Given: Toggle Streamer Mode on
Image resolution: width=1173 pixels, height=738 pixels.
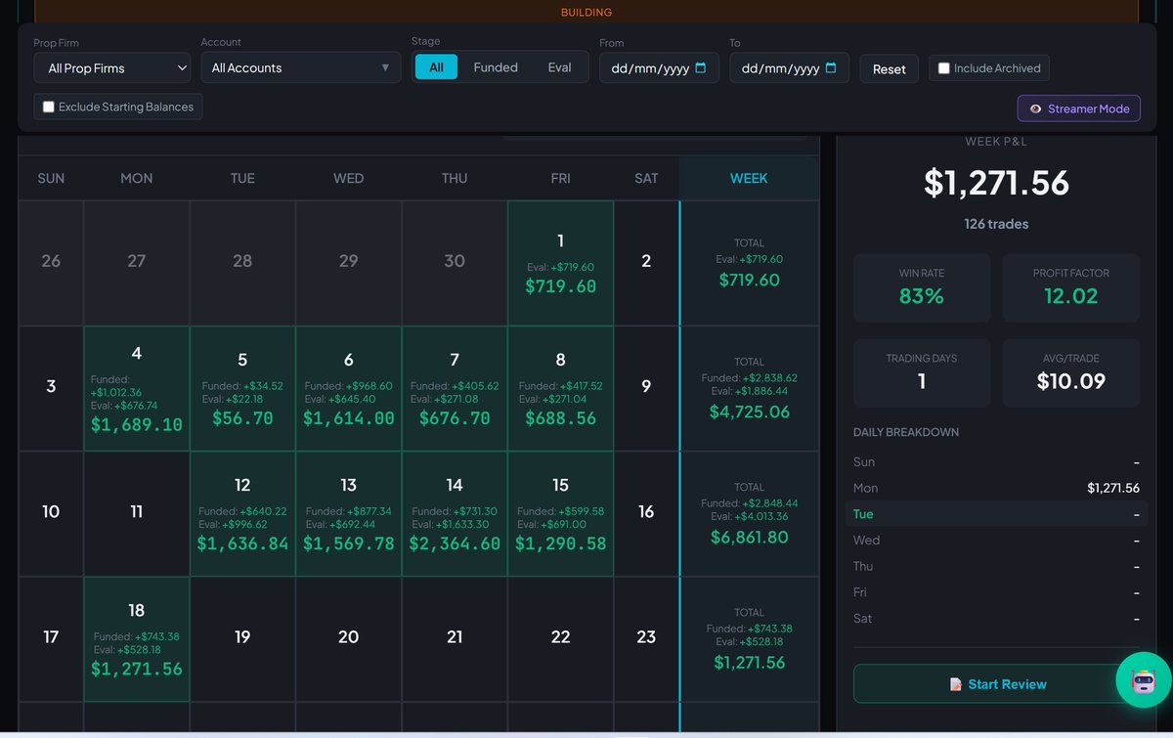Looking at the screenshot, I should click(1079, 109).
